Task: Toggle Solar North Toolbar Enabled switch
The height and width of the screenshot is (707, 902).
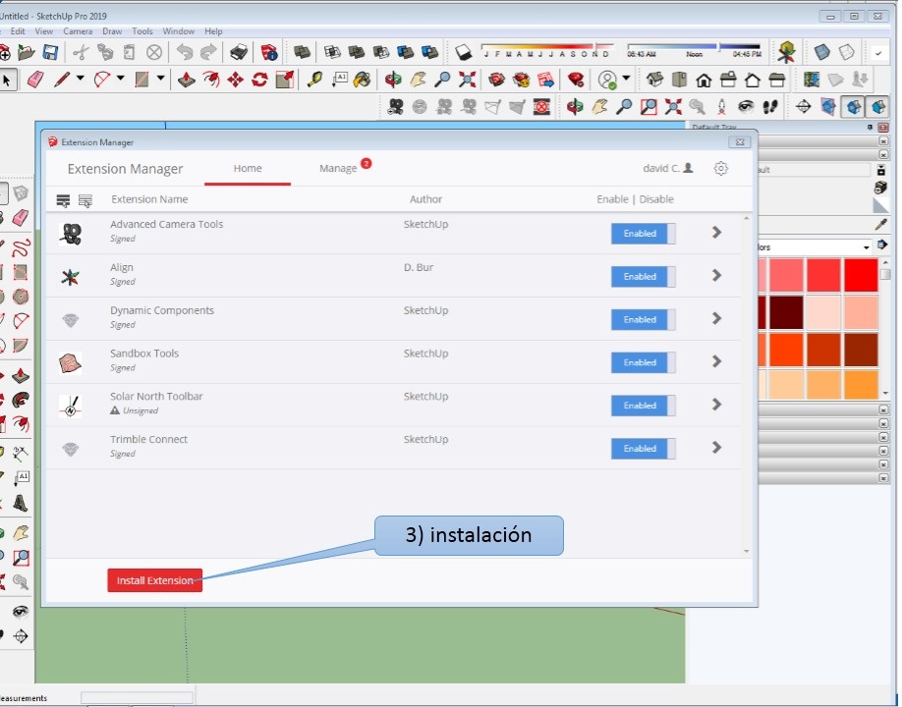Action: [643, 406]
